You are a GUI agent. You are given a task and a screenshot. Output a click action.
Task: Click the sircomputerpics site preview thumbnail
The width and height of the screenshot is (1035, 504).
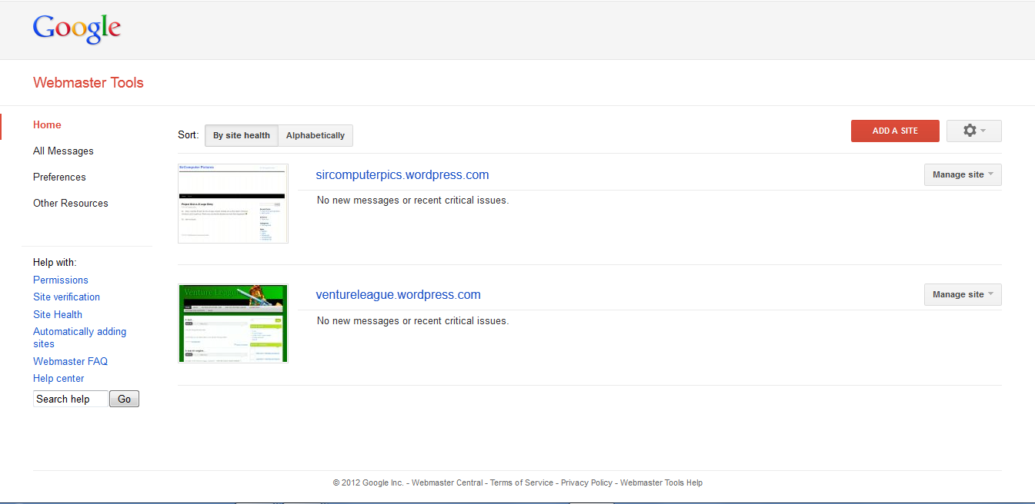click(232, 203)
